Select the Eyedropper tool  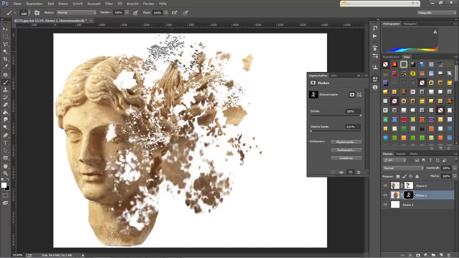click(5, 67)
